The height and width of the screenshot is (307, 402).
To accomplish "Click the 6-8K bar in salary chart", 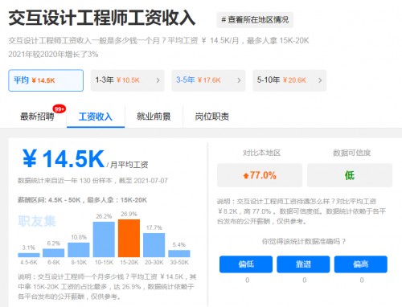I will 54,253.
